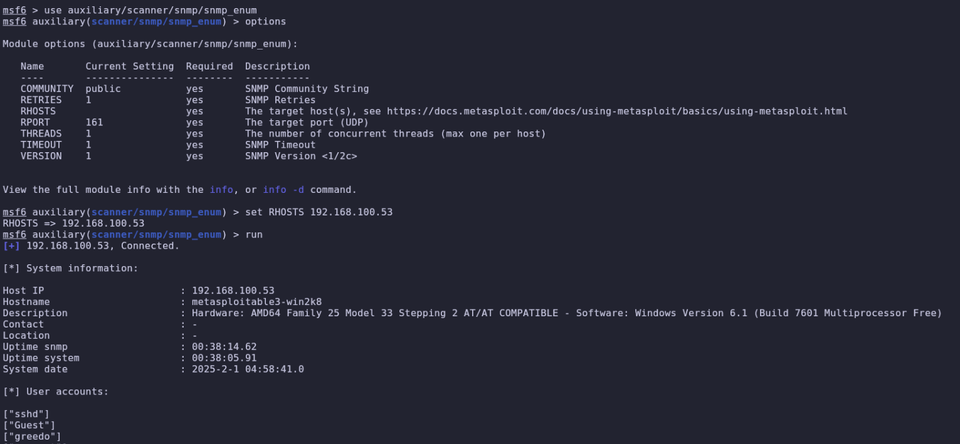This screenshot has width=960, height=444.
Task: Click the [*] System information heading
Action: click(x=71, y=268)
